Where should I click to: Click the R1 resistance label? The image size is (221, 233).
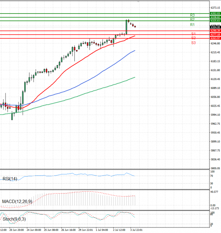[192, 25]
